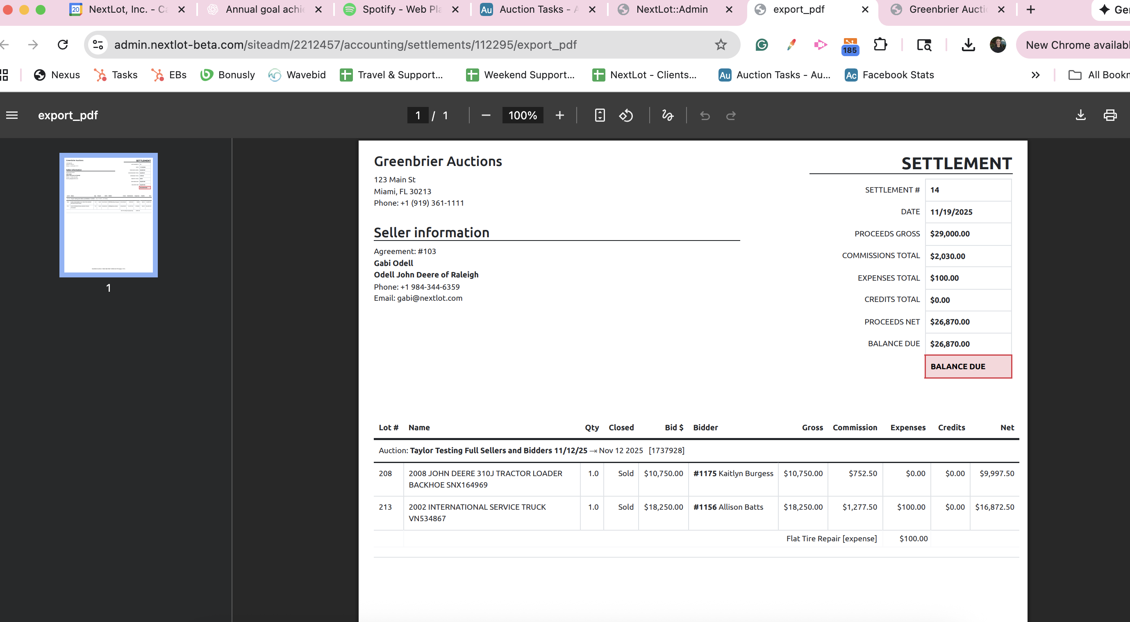Click New Chrome available update button
The height and width of the screenshot is (622, 1130).
click(1073, 45)
